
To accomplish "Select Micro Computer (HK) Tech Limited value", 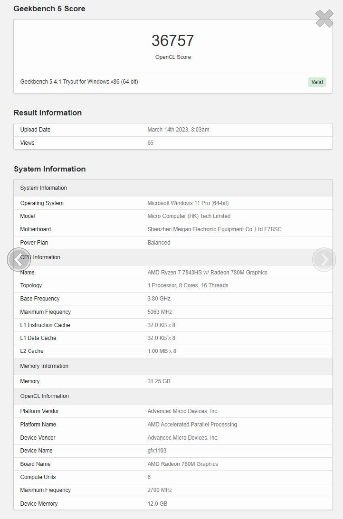I will [189, 216].
